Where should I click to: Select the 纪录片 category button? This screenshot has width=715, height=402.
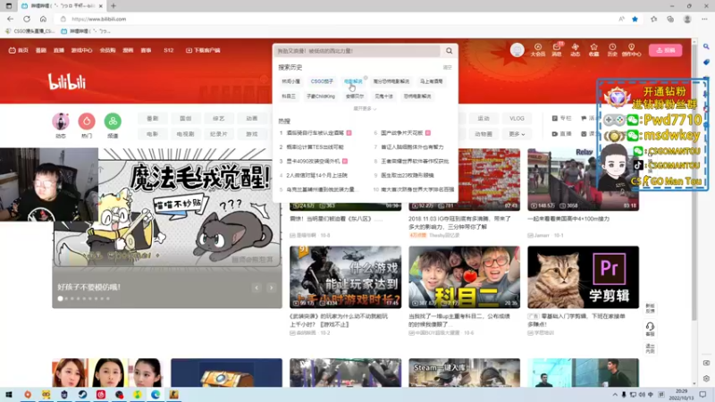click(219, 134)
